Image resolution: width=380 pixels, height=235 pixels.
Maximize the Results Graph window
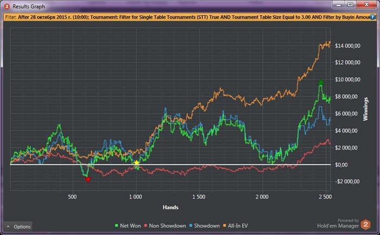tap(350, 4)
